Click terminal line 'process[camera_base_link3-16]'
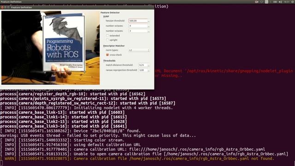This screenshot has height=166, width=295. click(x=64, y=126)
